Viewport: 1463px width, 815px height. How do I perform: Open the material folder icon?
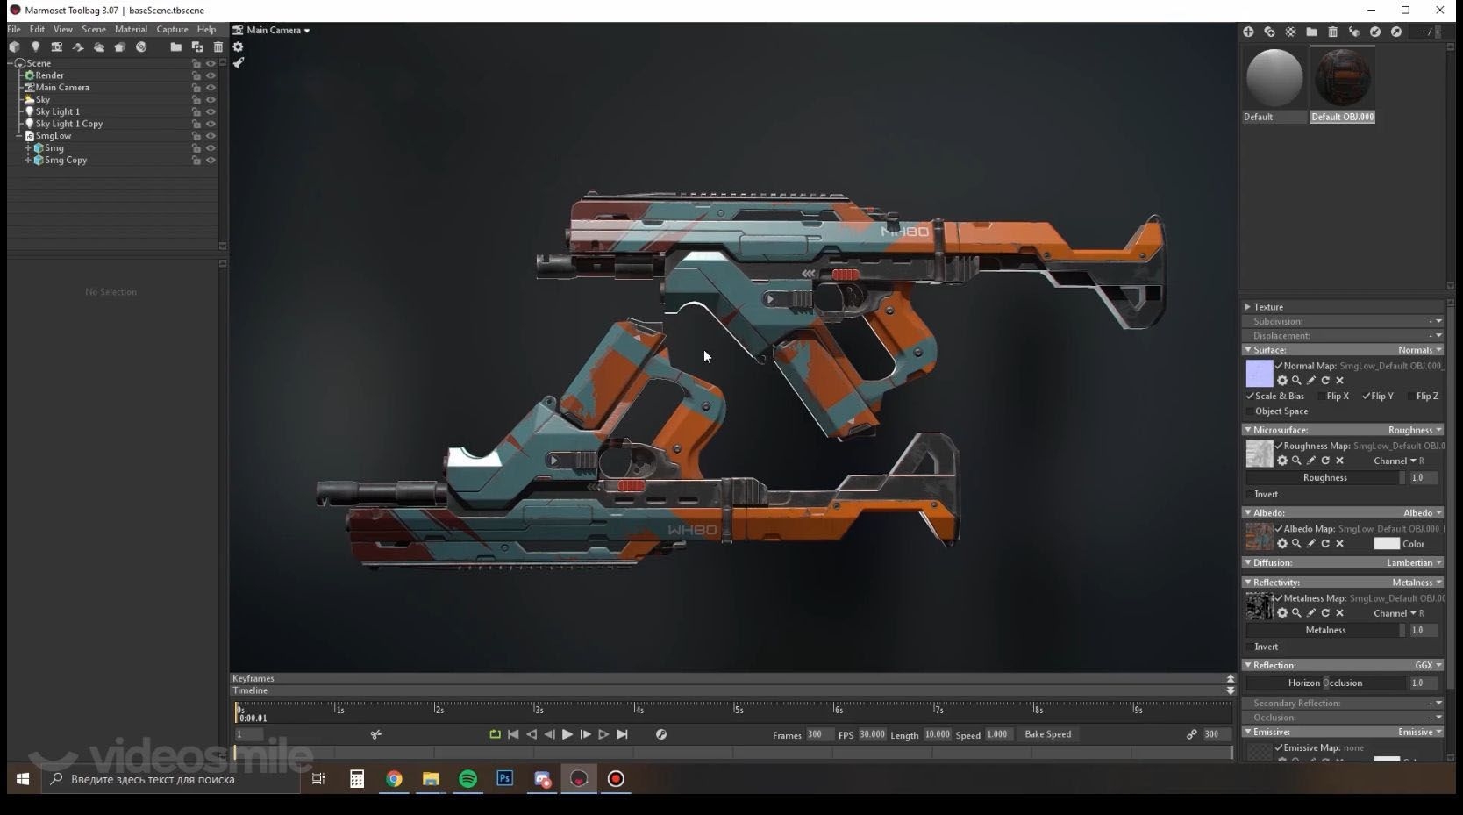pos(1311,32)
